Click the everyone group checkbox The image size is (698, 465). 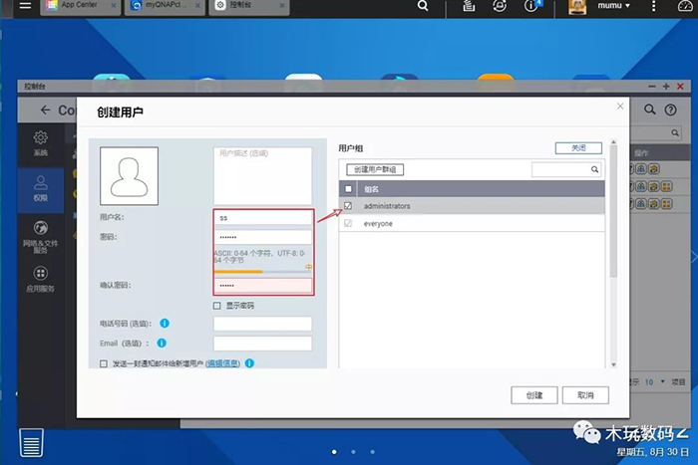coord(348,223)
